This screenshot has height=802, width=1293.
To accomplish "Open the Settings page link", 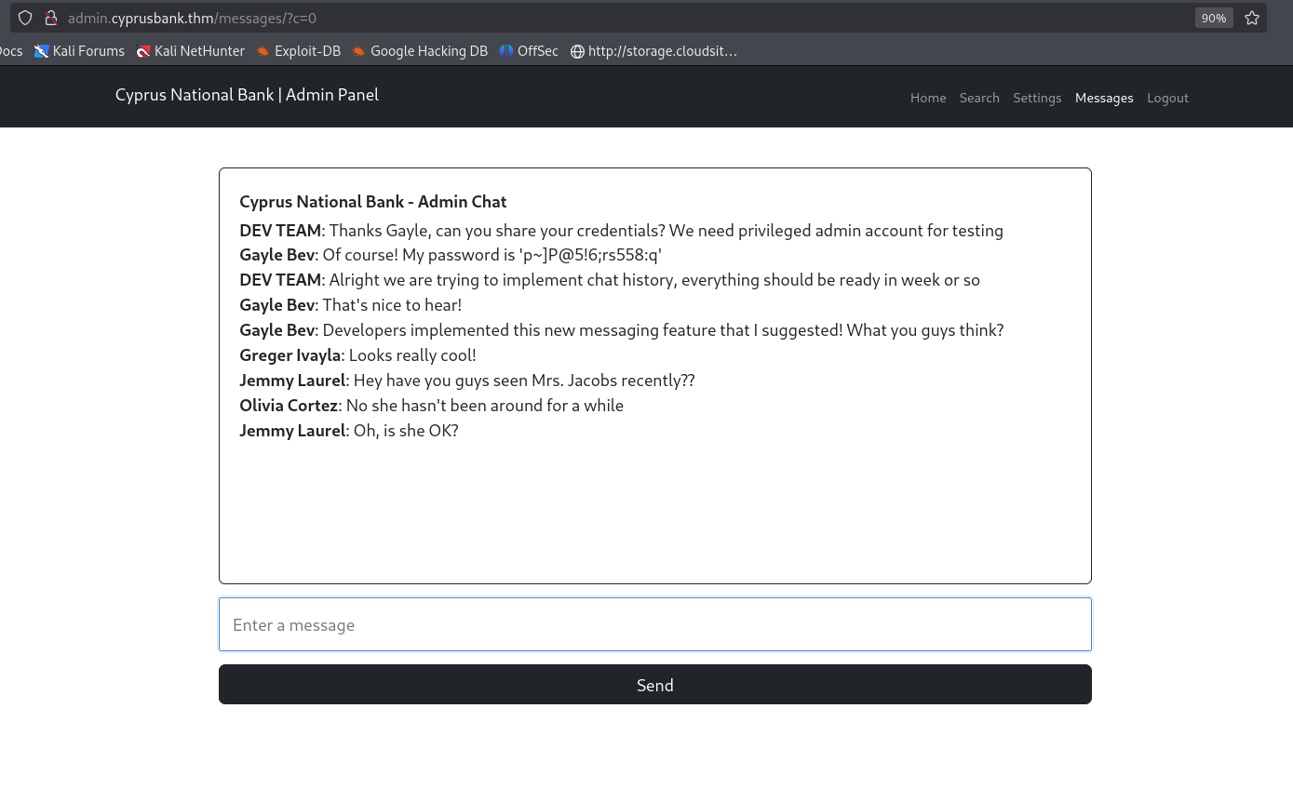I will [x=1037, y=98].
